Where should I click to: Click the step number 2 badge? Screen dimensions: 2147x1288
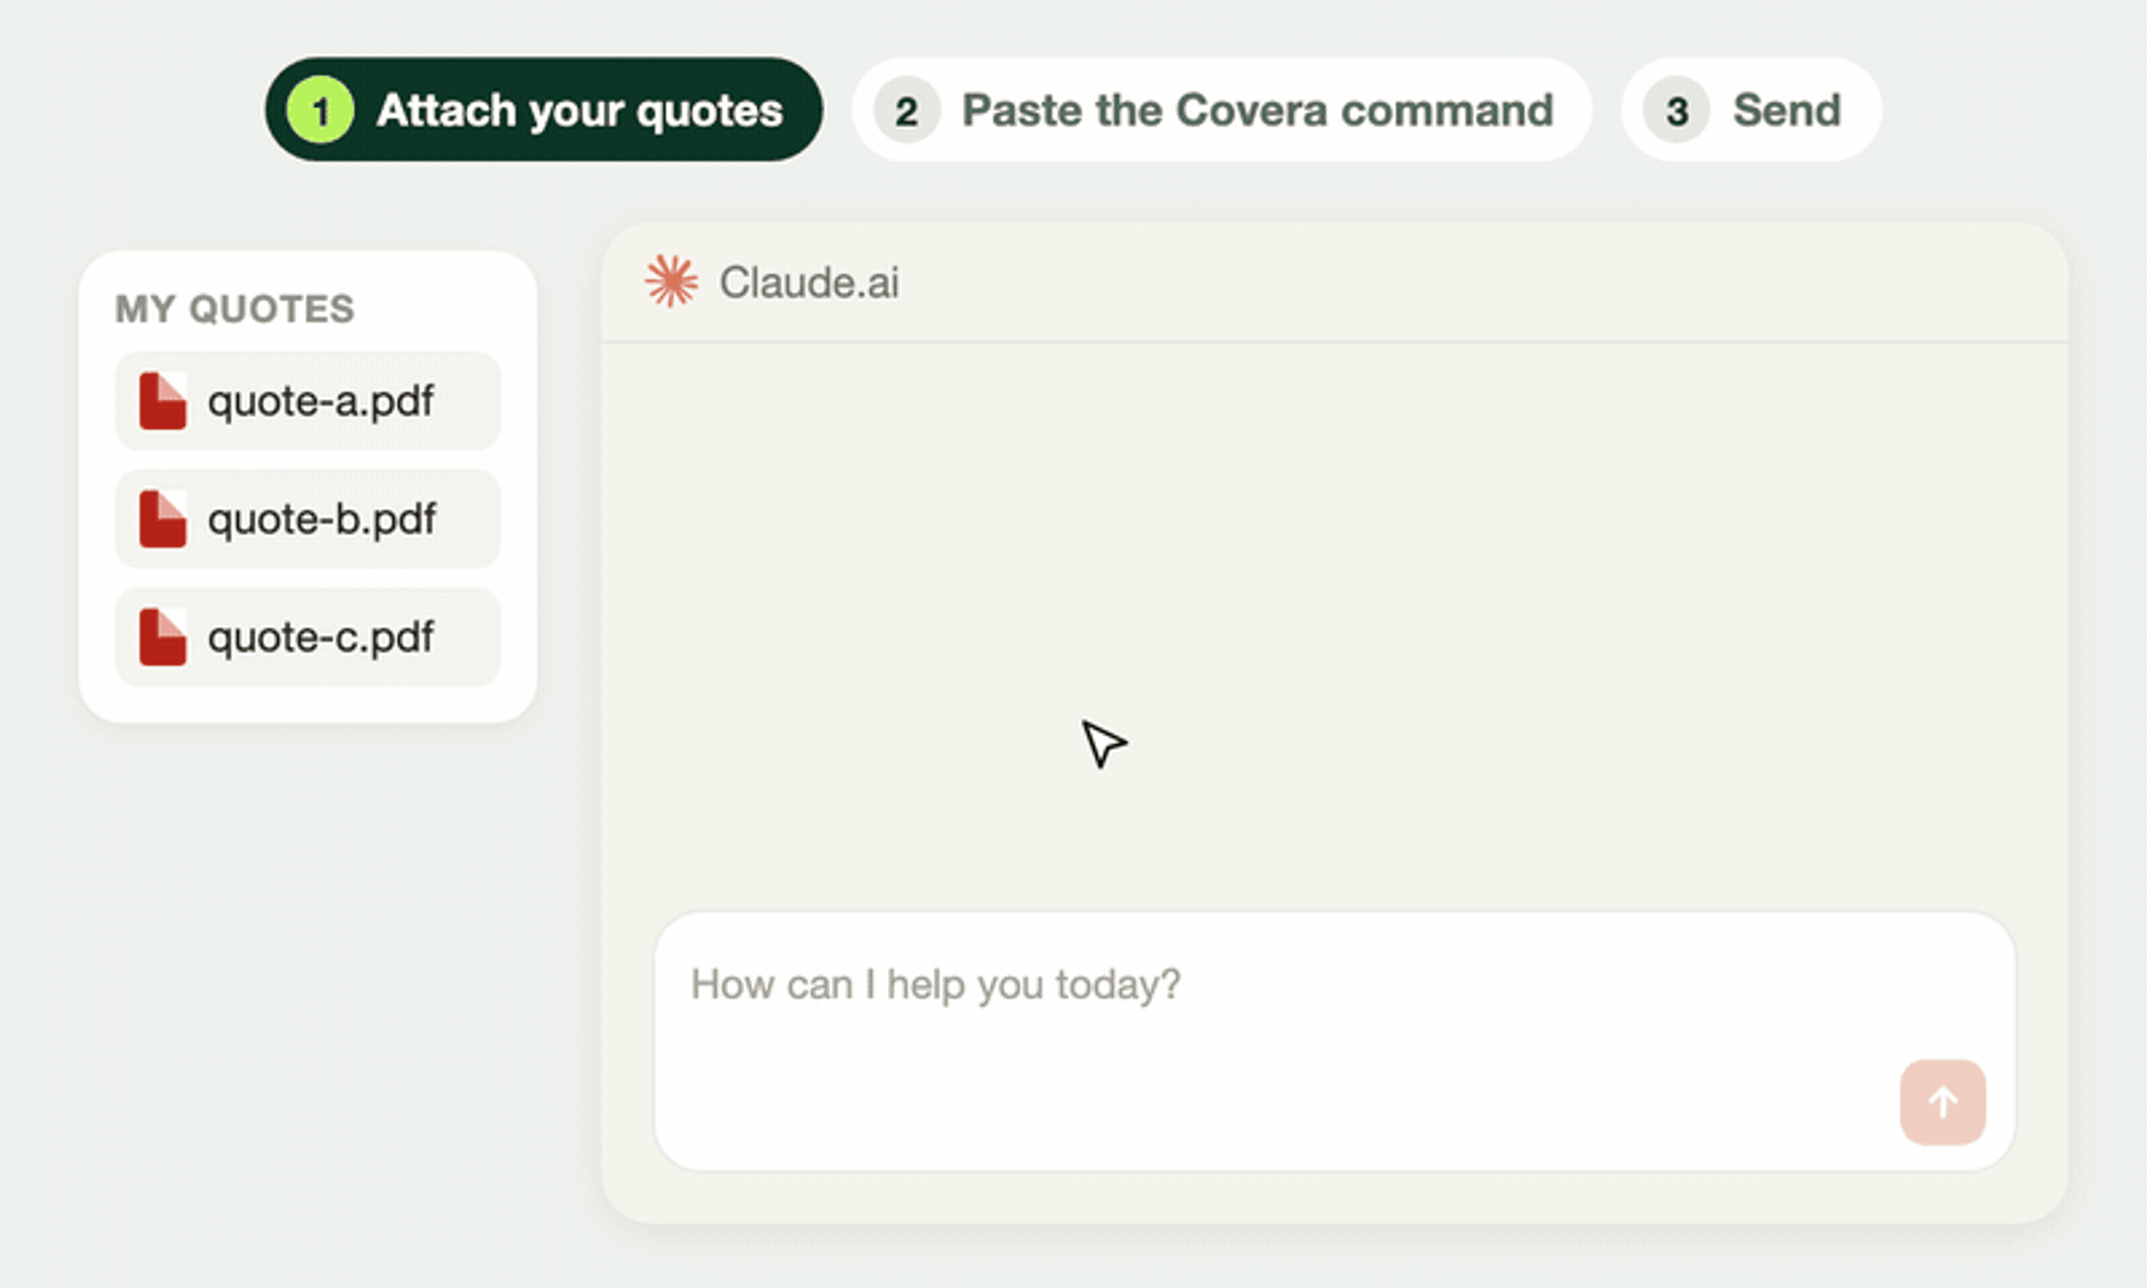click(906, 110)
